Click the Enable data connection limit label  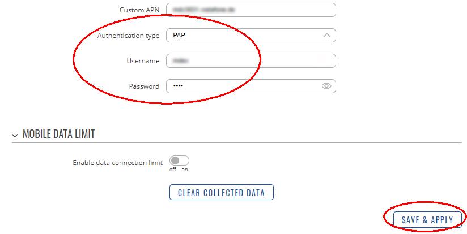(x=118, y=163)
